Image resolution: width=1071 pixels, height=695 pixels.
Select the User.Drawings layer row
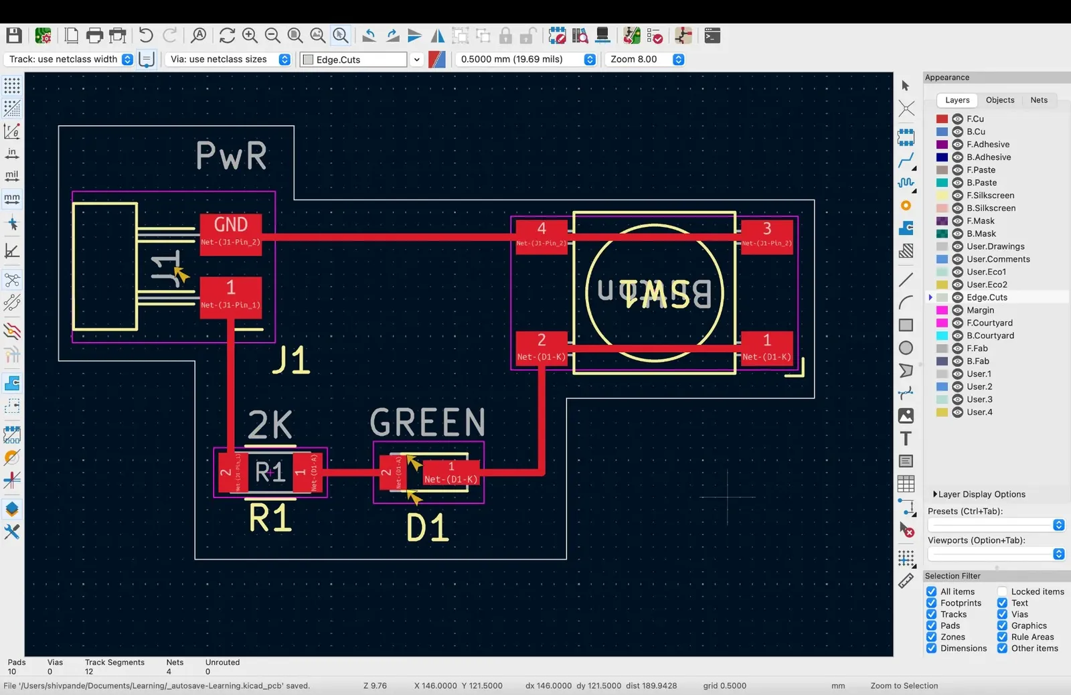tap(997, 246)
